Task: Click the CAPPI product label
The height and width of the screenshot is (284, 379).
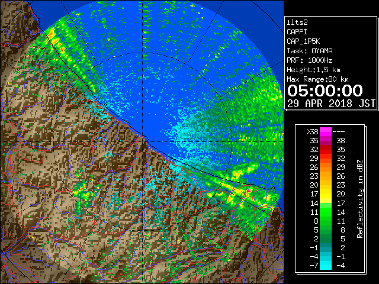Action: point(297,32)
